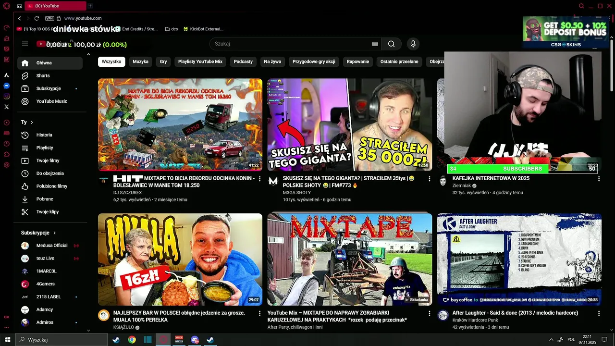
Task: Select Przygodowe gry akcji chip
Action: 314,62
